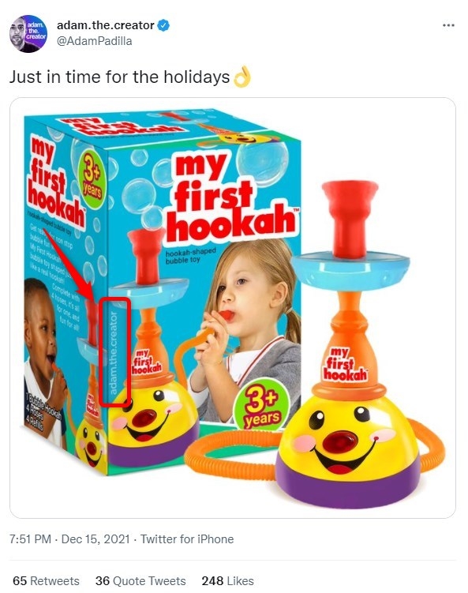Open the @AdamPadilla handle link

click(x=94, y=41)
